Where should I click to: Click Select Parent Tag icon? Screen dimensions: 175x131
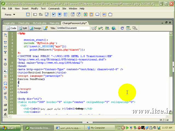pyautogui.click(x=5, y=59)
